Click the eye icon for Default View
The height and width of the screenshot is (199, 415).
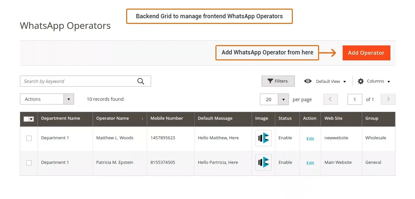click(x=308, y=81)
